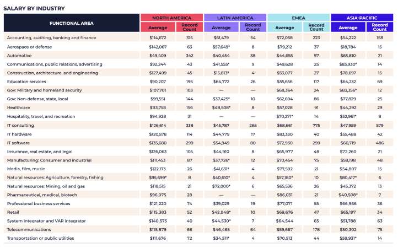This screenshot has width=398, height=248.
Task: Click Record Count subheader under Asia-Pacific
Action: (380, 28)
